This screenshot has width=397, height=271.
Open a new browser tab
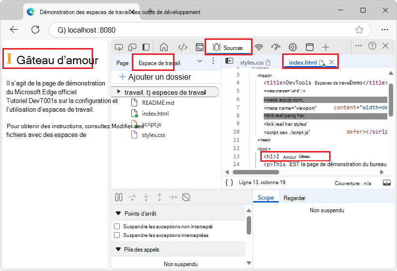(x=150, y=12)
